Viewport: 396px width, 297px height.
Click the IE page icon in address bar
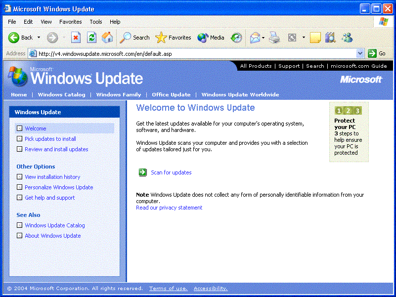pos(33,53)
